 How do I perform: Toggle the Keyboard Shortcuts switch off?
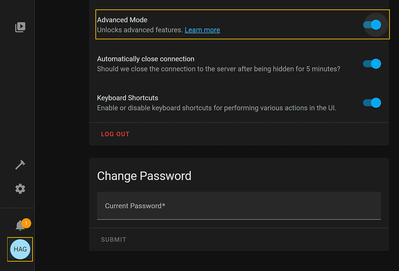click(372, 103)
